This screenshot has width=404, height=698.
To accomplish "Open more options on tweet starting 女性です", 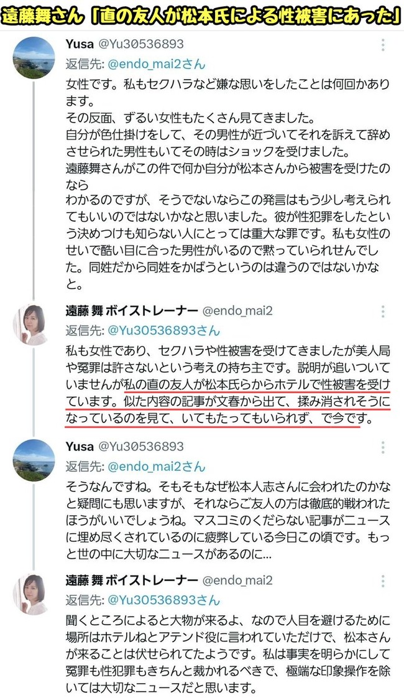I will (383, 45).
